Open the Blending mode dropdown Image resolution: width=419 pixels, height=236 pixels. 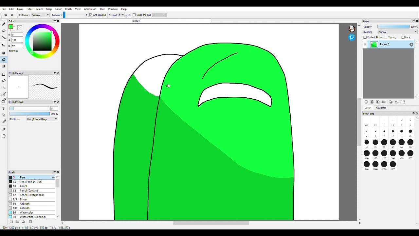(398, 32)
